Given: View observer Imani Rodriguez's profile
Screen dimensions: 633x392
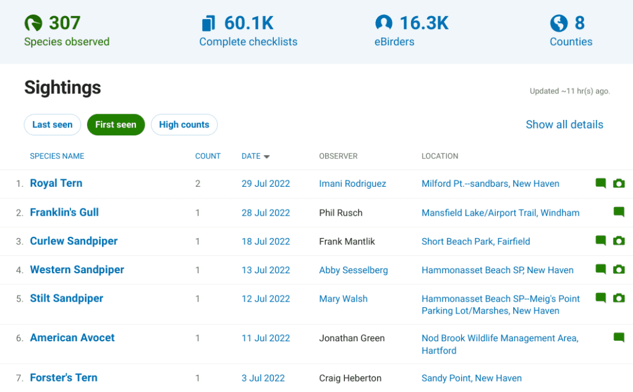Looking at the screenshot, I should coord(352,184).
